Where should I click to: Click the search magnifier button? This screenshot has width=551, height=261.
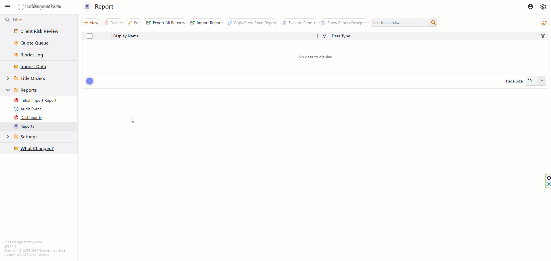pyautogui.click(x=433, y=22)
